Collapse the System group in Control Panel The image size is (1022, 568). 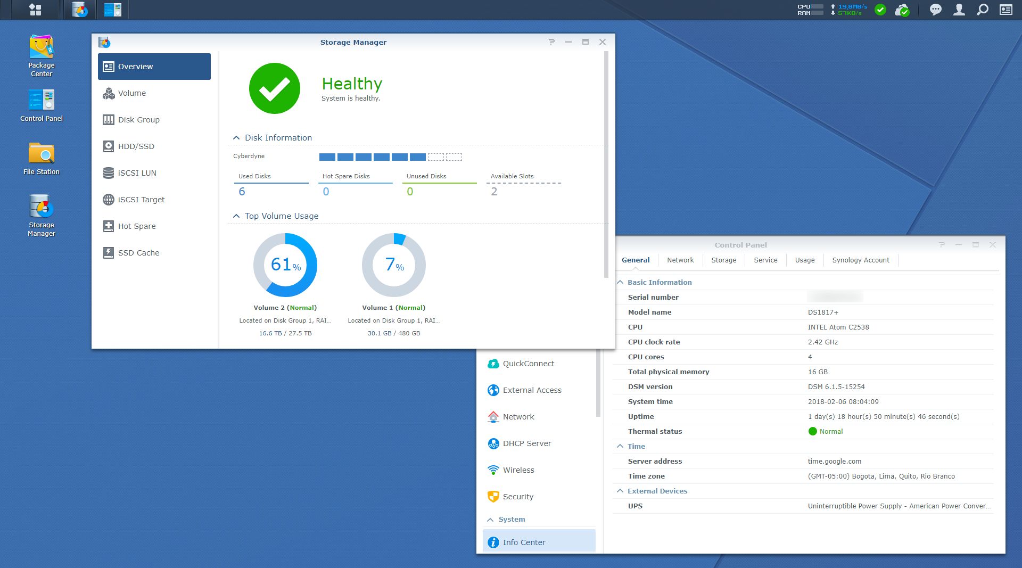[490, 520]
